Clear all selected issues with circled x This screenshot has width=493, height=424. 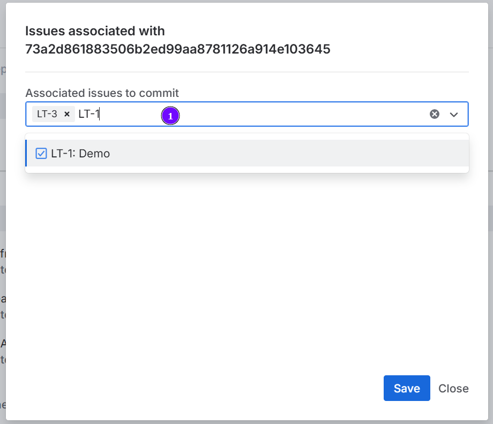(435, 114)
